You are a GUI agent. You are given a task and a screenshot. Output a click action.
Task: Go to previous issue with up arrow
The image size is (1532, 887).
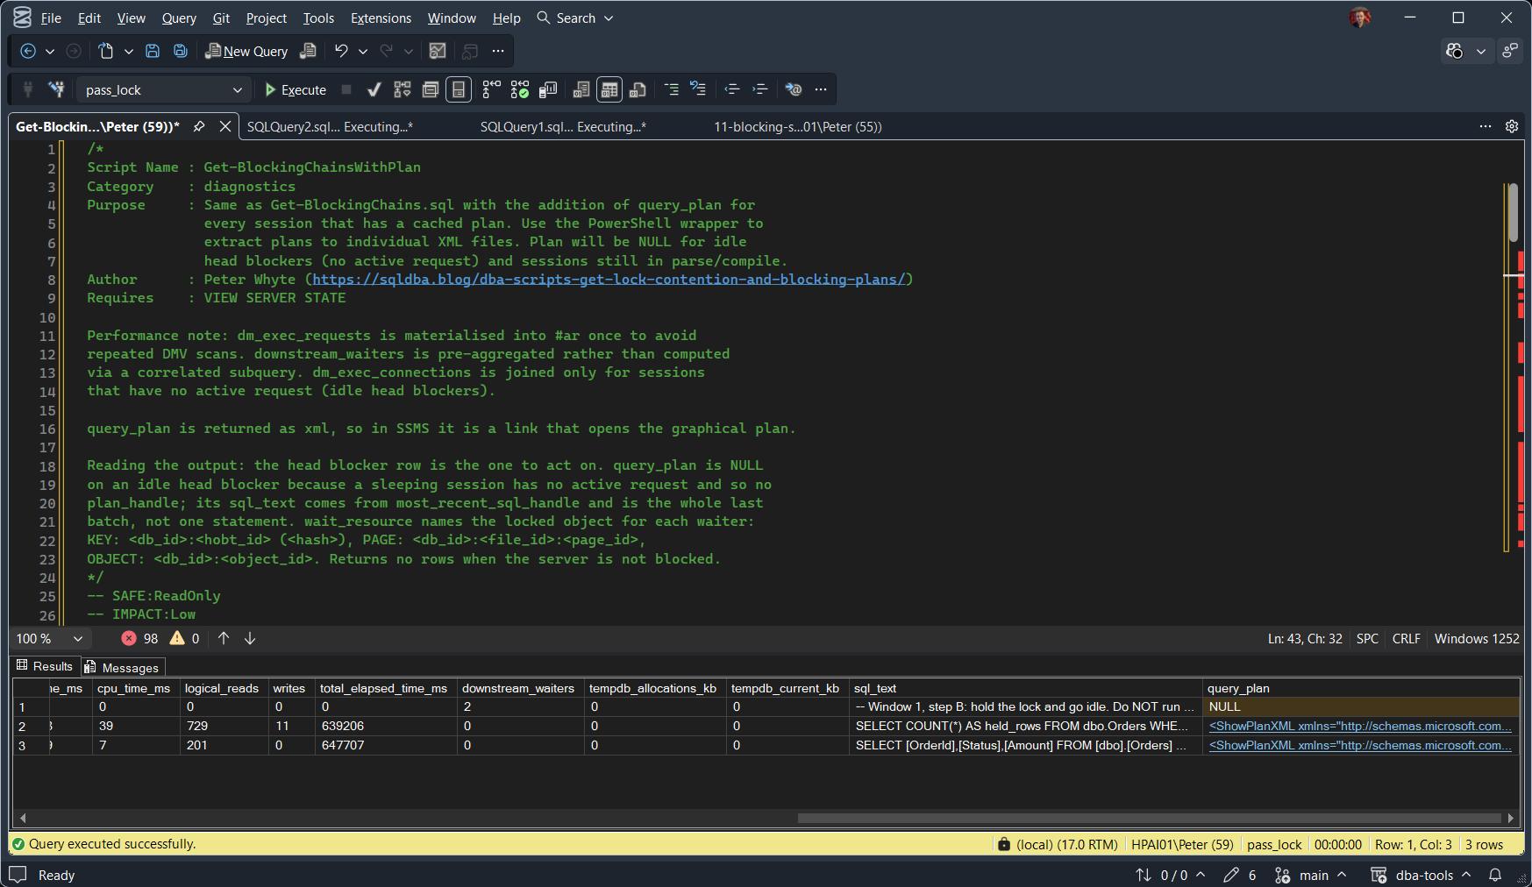click(x=224, y=638)
